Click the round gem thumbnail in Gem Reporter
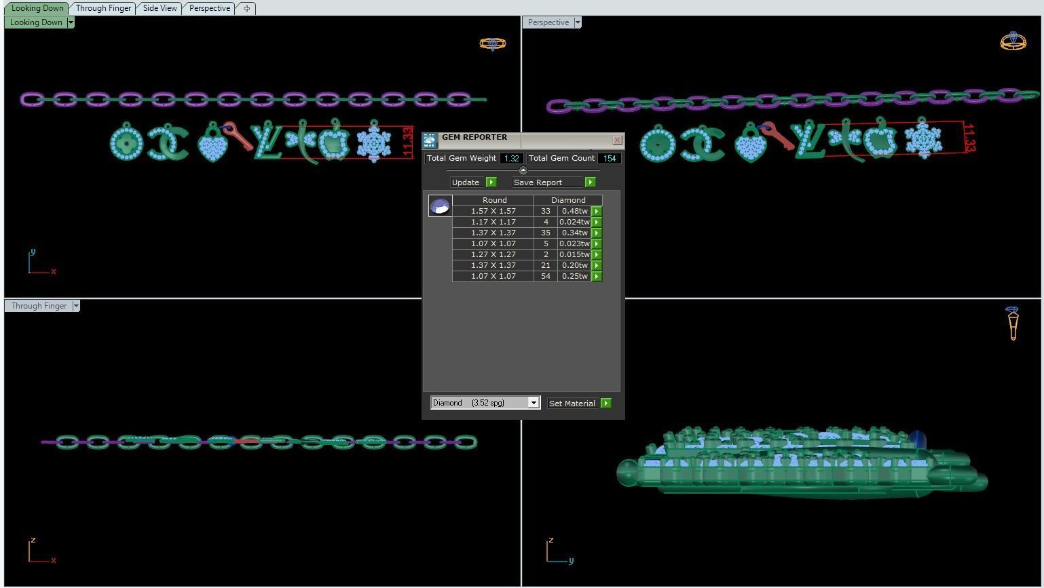1044x588 pixels. (x=440, y=205)
